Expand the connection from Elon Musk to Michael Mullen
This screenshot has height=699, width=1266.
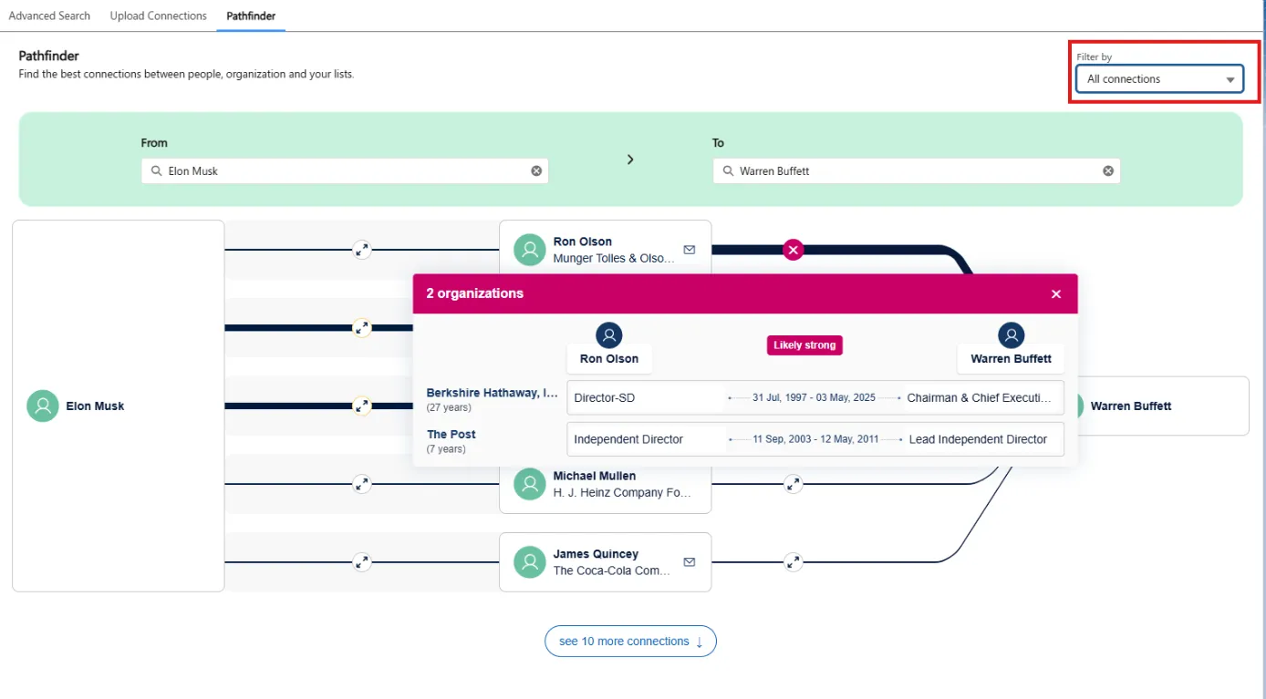click(x=362, y=484)
